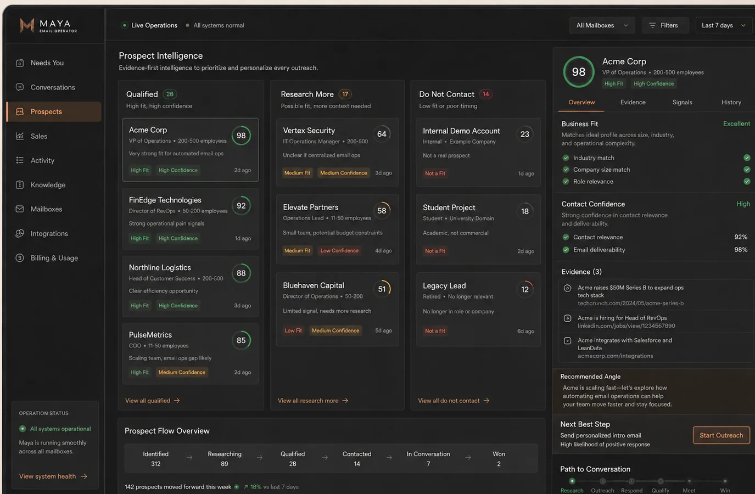Open the Last 7 days date range dropdown
The image size is (755, 494).
pyautogui.click(x=723, y=25)
